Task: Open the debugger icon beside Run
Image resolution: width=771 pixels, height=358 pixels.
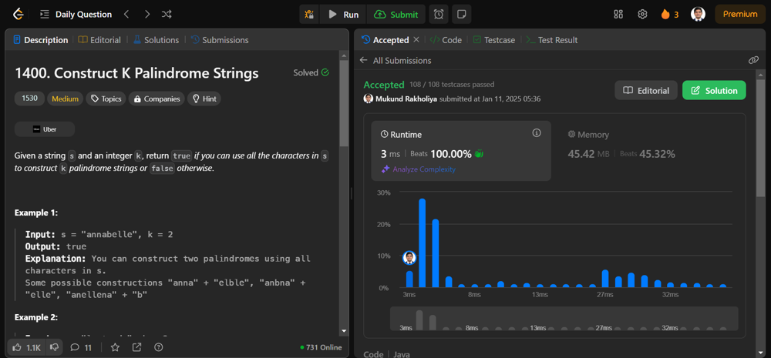Action: (309, 14)
